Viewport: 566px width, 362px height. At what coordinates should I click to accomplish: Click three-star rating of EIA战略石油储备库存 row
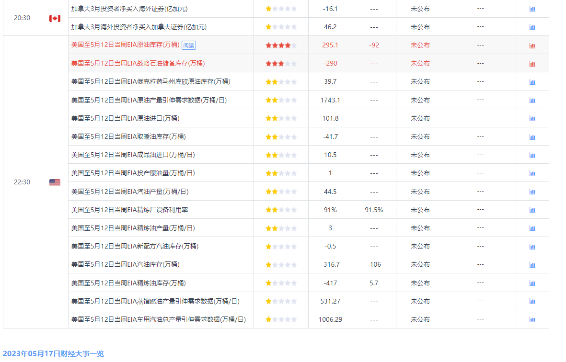coord(281,64)
